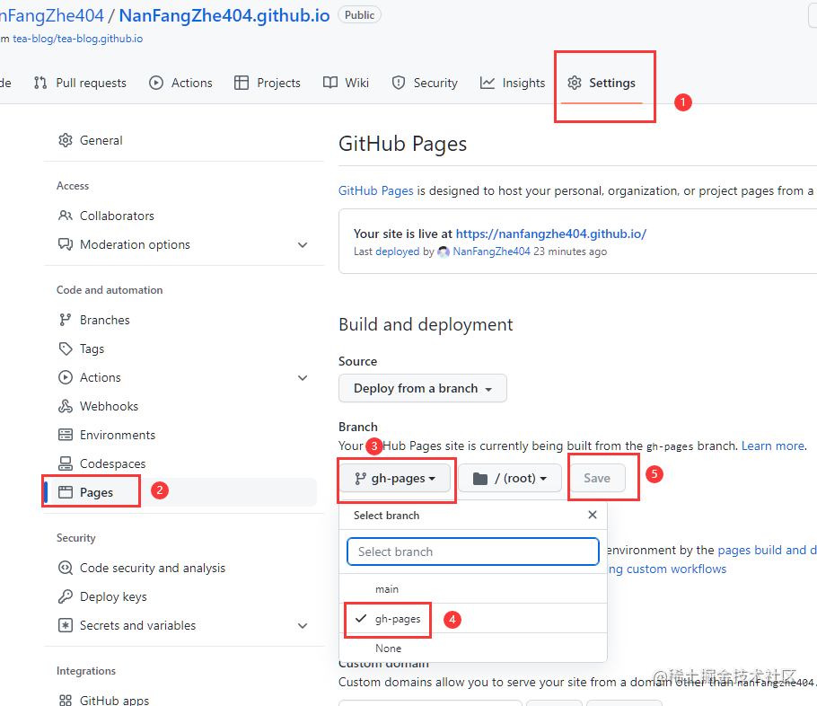Image resolution: width=817 pixels, height=706 pixels.
Task: Open the Settings tab gear icon
Action: coord(575,83)
